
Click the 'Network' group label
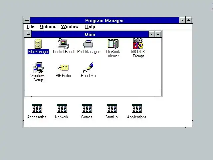pyautogui.click(x=62, y=117)
